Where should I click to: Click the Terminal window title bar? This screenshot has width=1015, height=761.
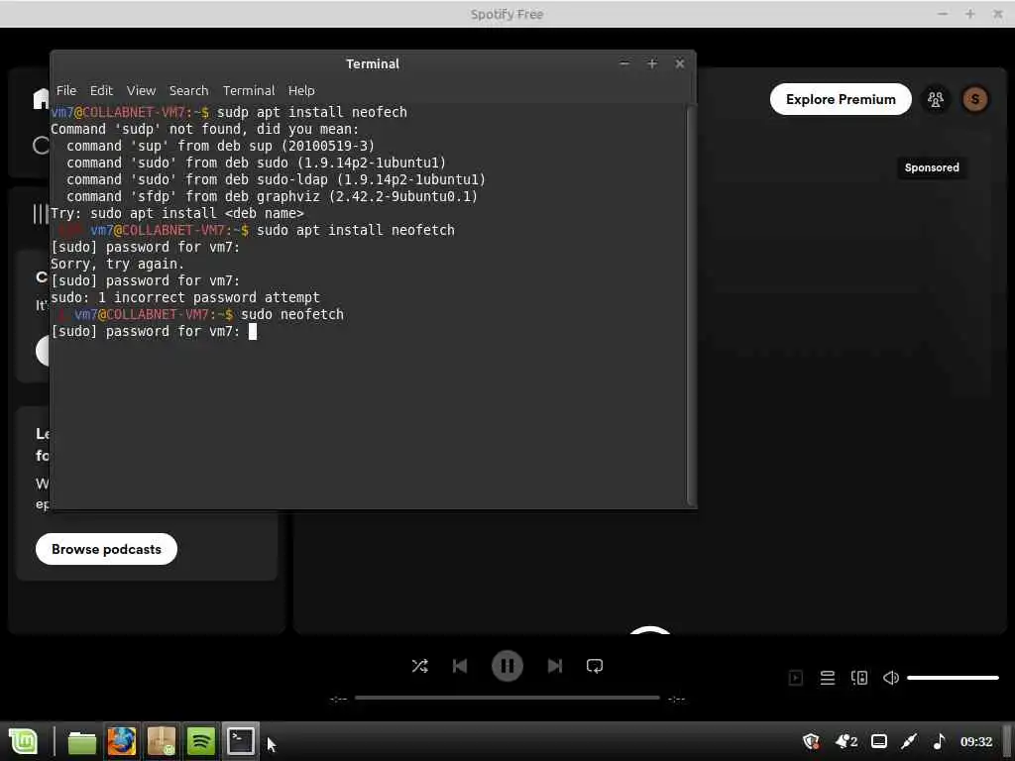point(373,63)
